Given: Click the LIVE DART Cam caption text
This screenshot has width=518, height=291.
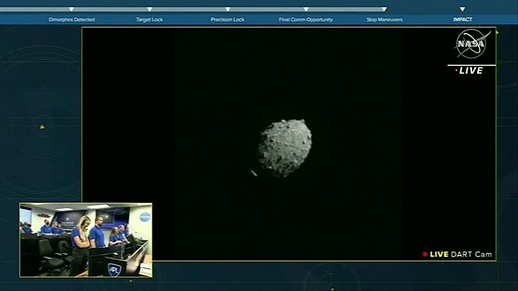Looking at the screenshot, I should click(x=461, y=255).
